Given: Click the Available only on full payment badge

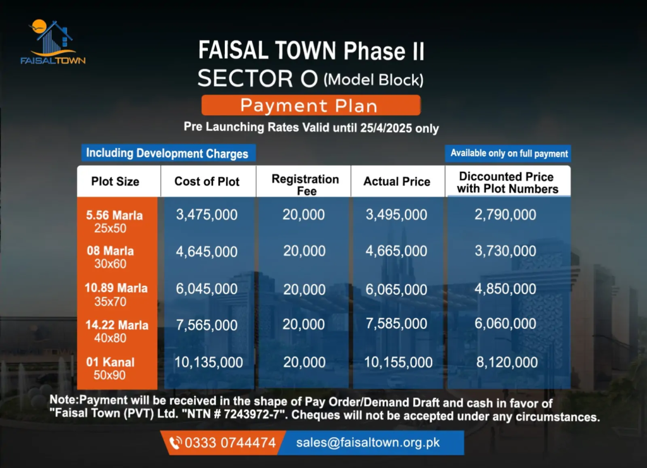Looking at the screenshot, I should [509, 153].
